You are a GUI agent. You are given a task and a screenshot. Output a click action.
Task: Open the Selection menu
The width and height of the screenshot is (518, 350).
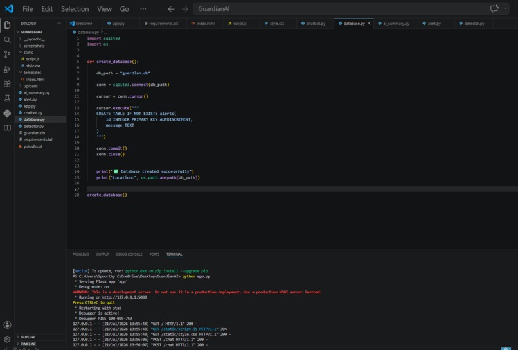[75, 9]
